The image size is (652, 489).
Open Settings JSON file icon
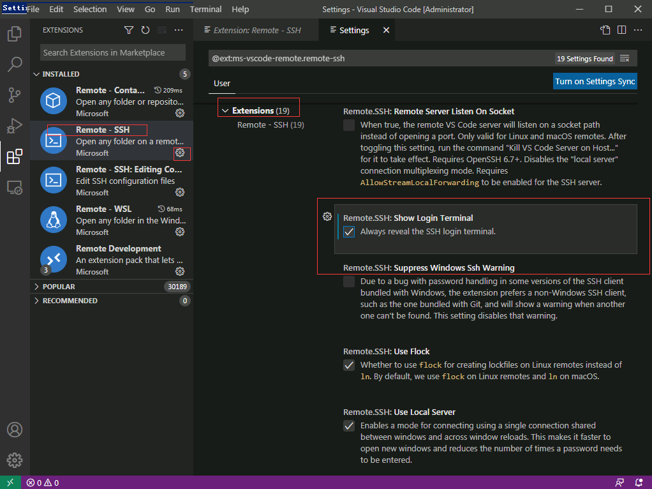605,30
